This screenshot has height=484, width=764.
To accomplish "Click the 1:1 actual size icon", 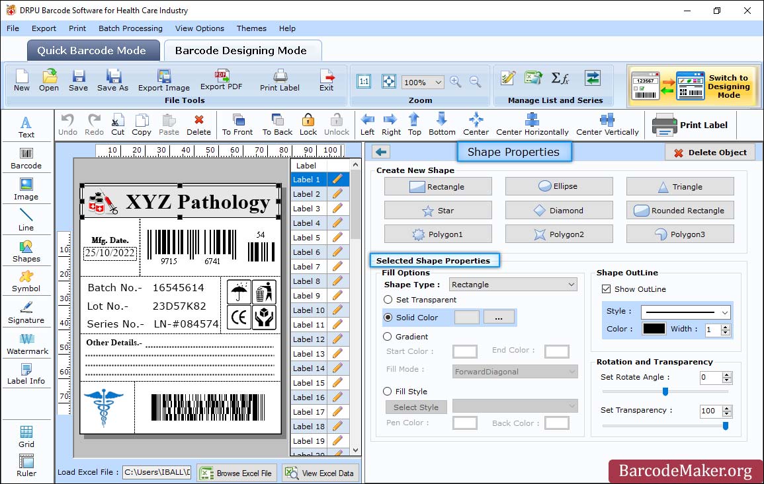I will coord(364,81).
